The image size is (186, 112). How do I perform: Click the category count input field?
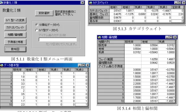click(x=58, y=39)
